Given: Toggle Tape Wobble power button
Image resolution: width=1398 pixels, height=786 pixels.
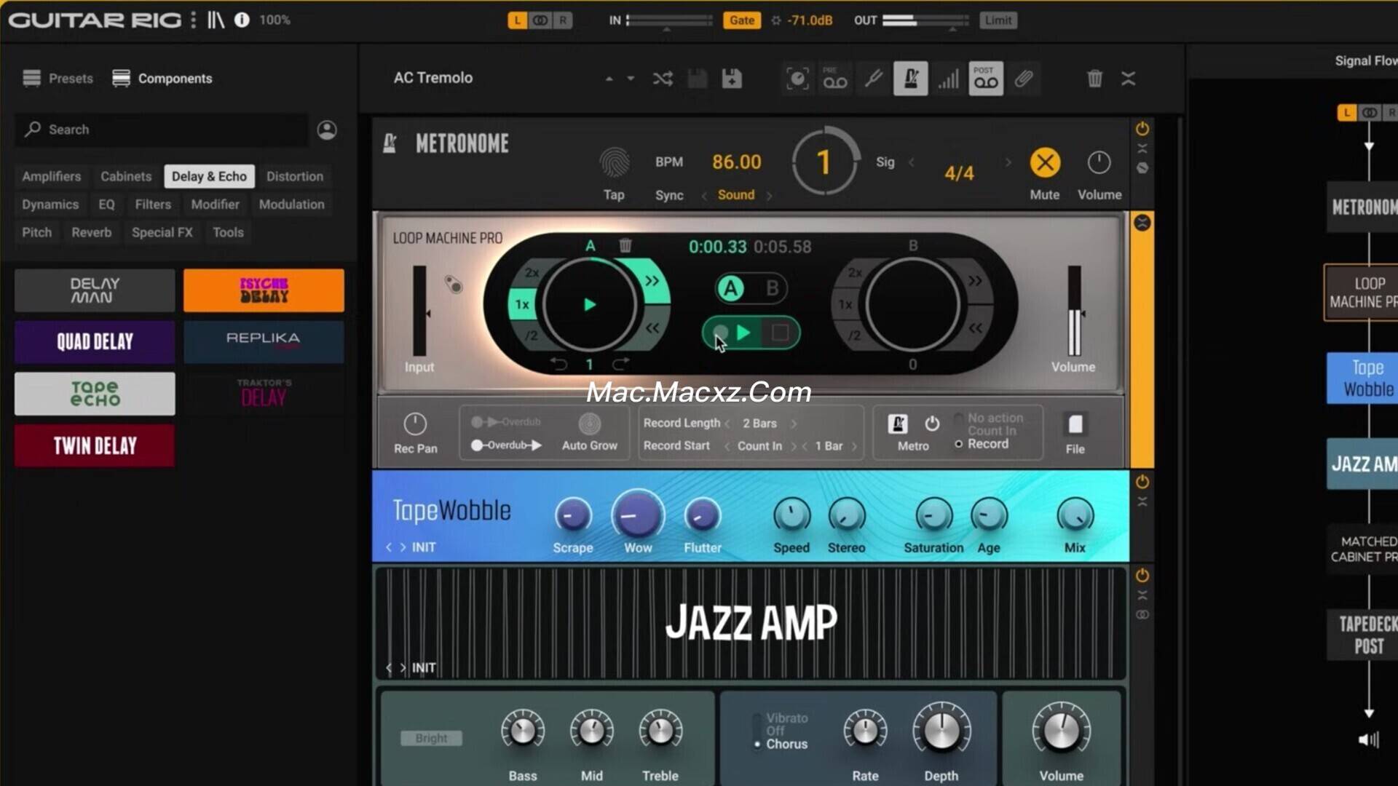Looking at the screenshot, I should click(x=1142, y=482).
